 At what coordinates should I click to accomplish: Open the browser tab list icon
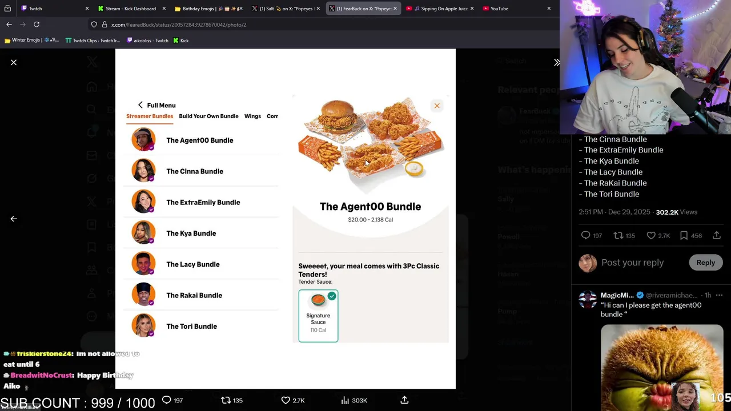(7, 9)
